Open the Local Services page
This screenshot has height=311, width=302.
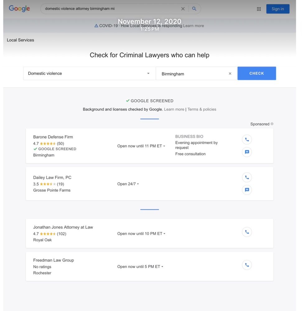coord(20,40)
